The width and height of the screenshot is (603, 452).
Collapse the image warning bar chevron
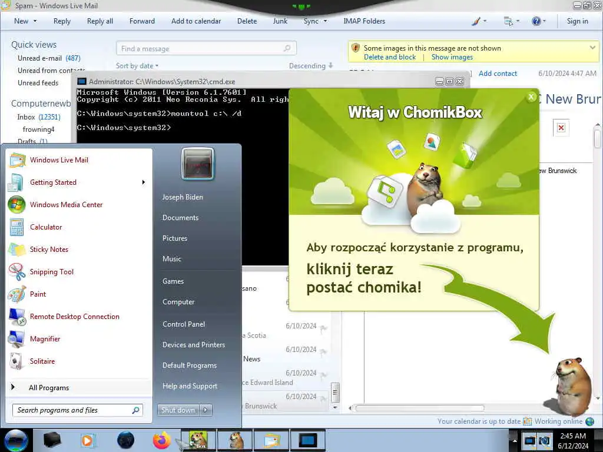[x=592, y=48]
